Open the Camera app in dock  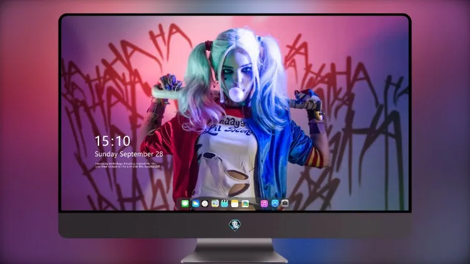point(285,203)
